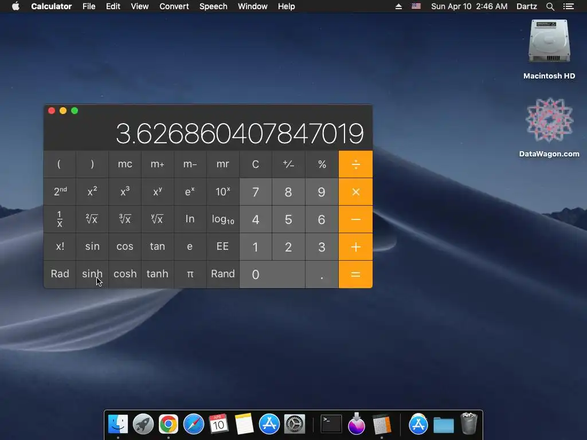Click the x squared key

92,192
